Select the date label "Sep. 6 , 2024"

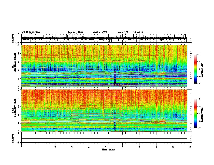[x=75, y=32]
